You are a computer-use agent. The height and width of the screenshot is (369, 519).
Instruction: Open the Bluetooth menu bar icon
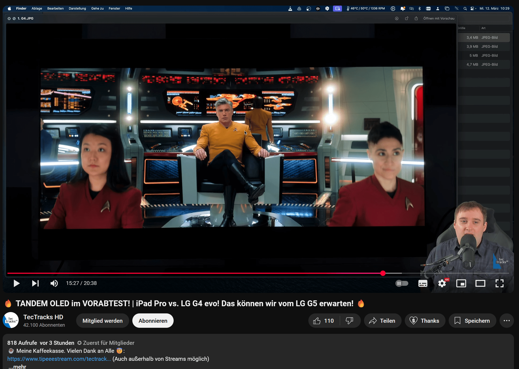tap(420, 9)
